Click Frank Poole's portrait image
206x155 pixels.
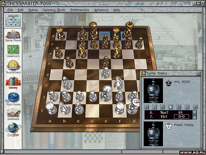153,134
